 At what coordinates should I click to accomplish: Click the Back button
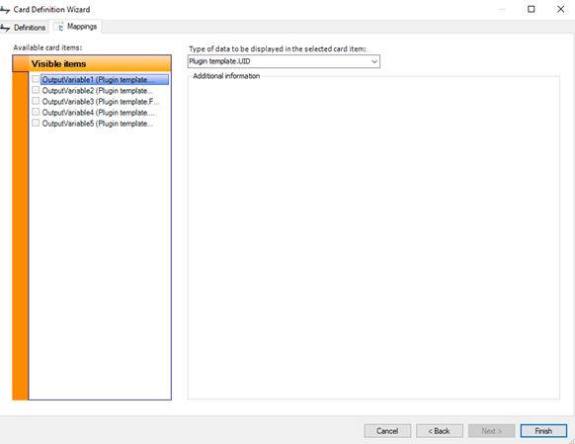(440, 431)
